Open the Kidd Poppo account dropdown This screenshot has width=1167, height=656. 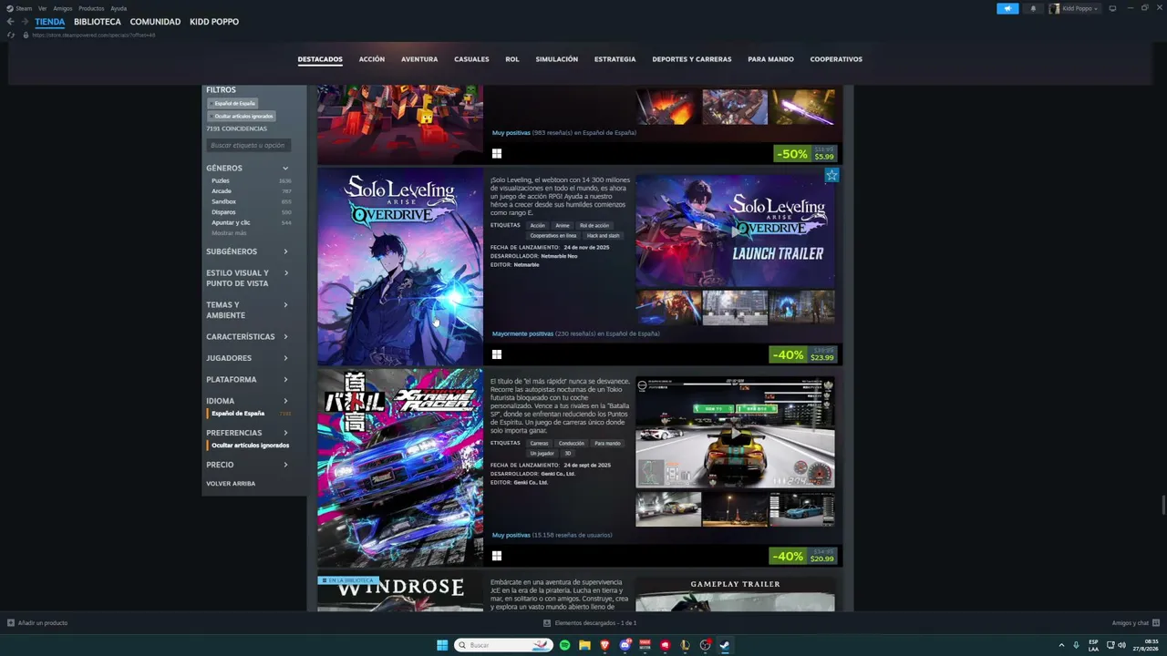(1074, 8)
